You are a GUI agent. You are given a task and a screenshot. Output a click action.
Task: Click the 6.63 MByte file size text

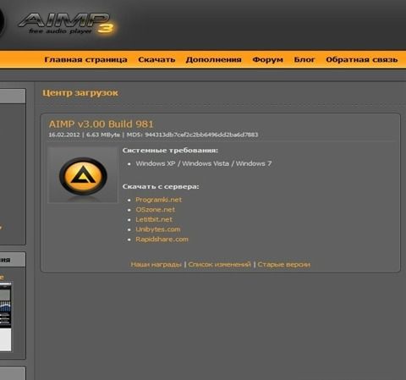pyautogui.click(x=103, y=135)
